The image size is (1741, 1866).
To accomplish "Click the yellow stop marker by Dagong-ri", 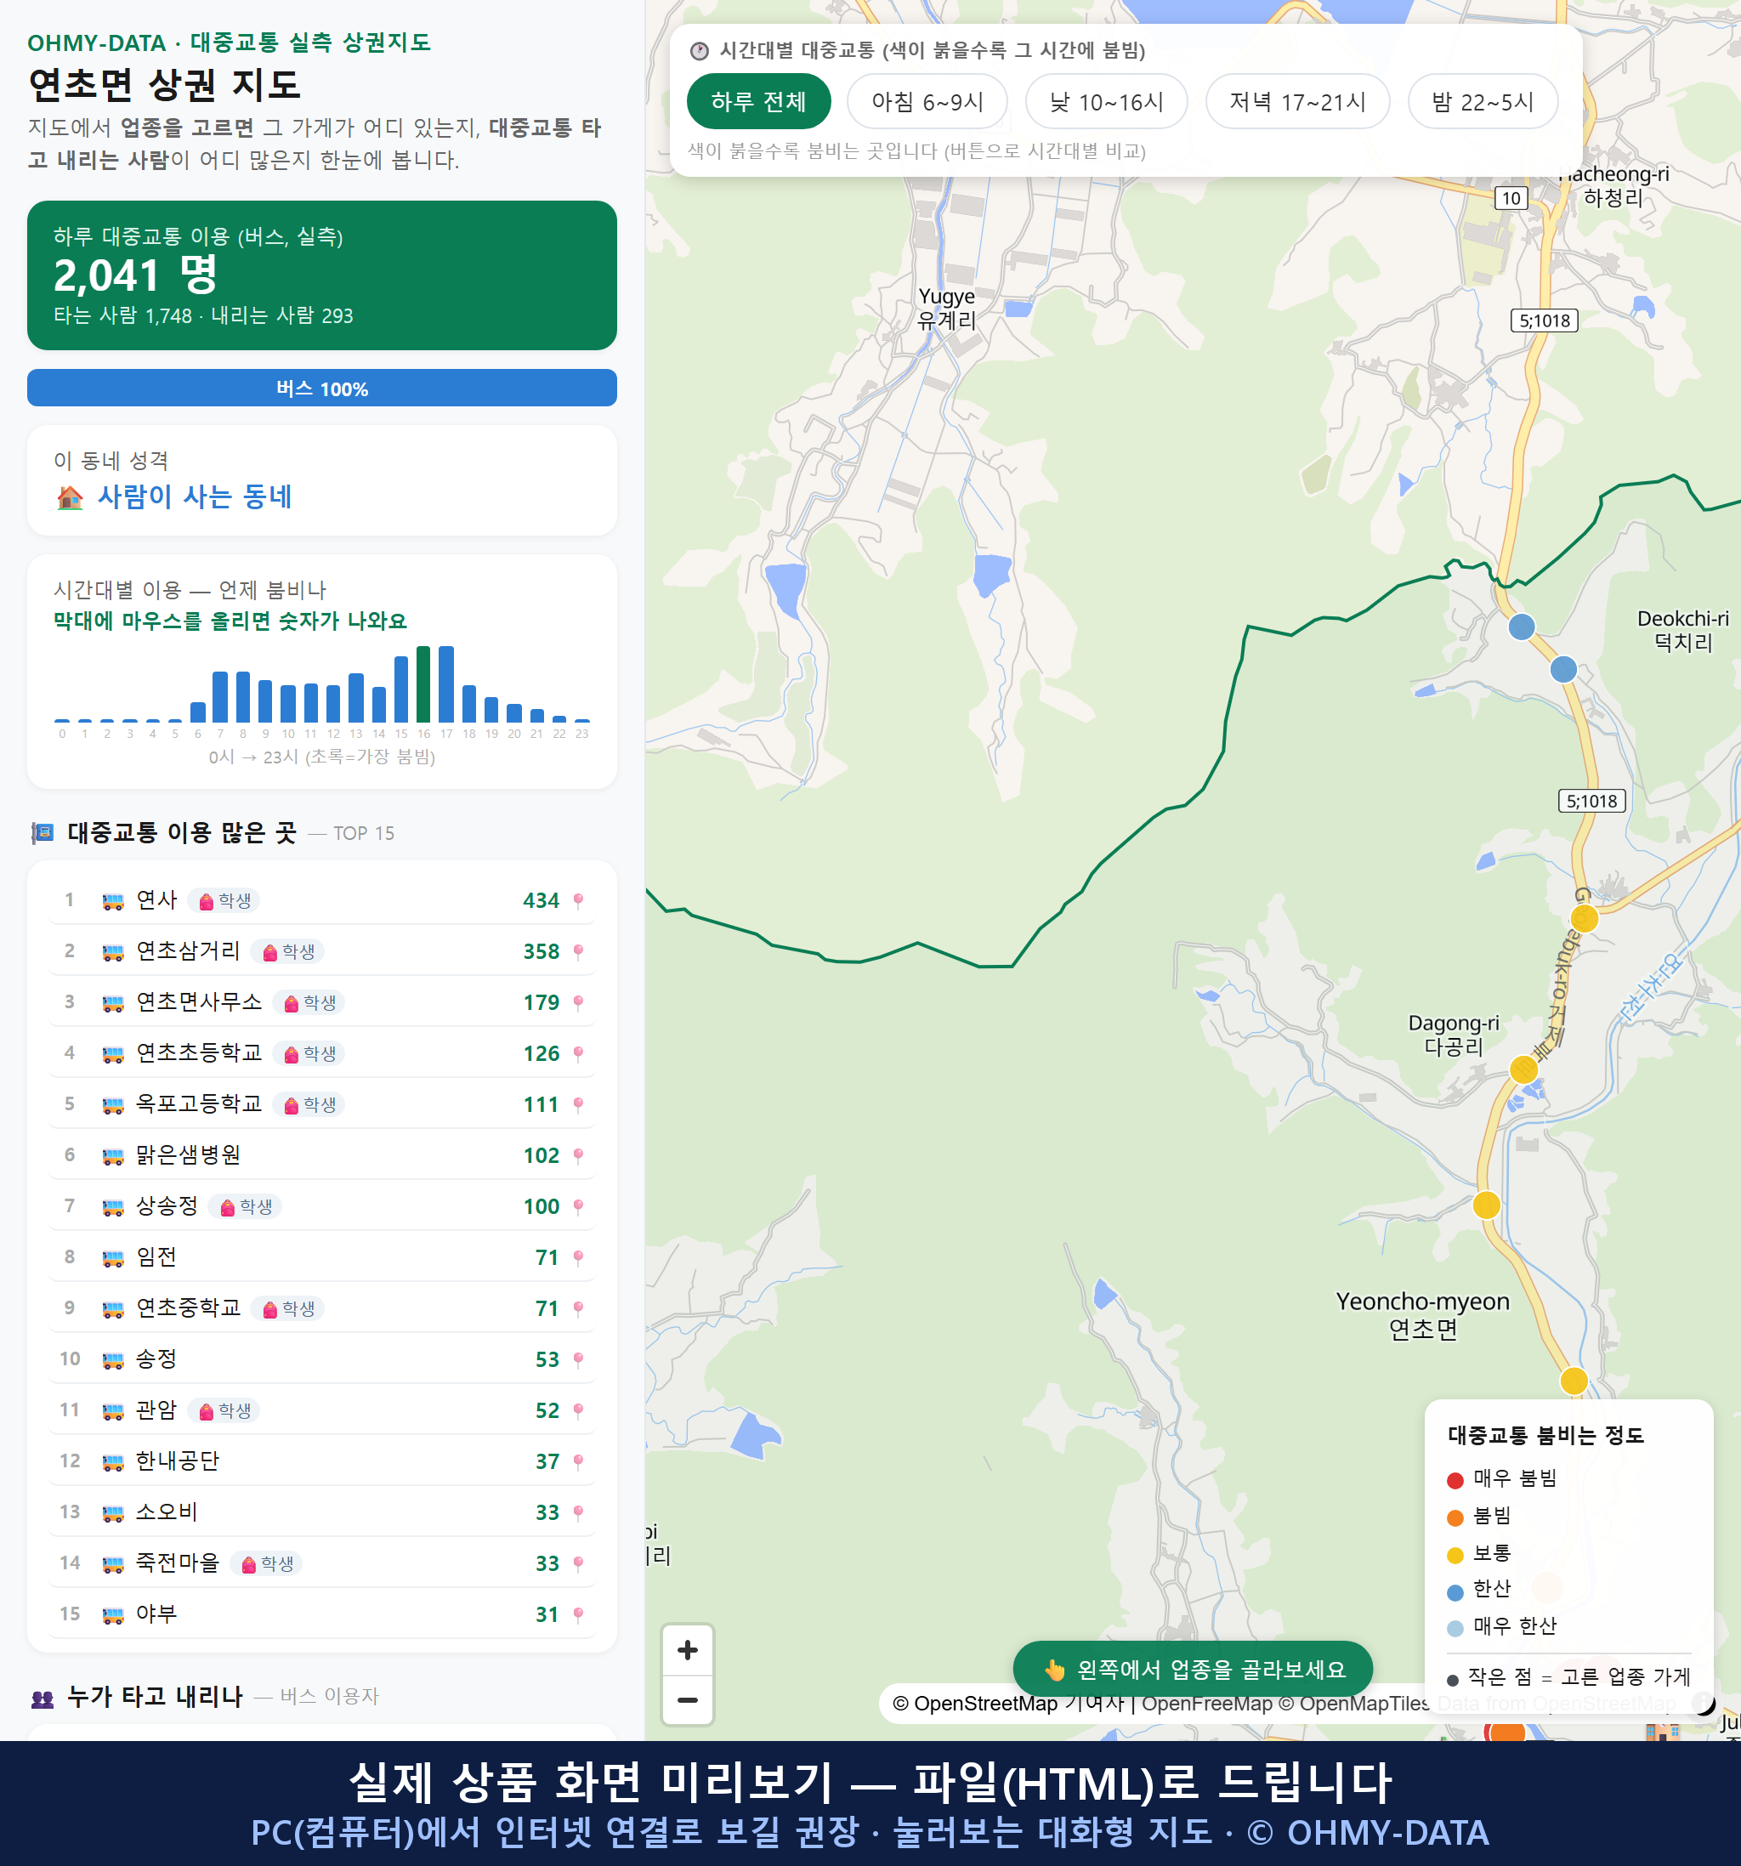I will 1523,1069.
